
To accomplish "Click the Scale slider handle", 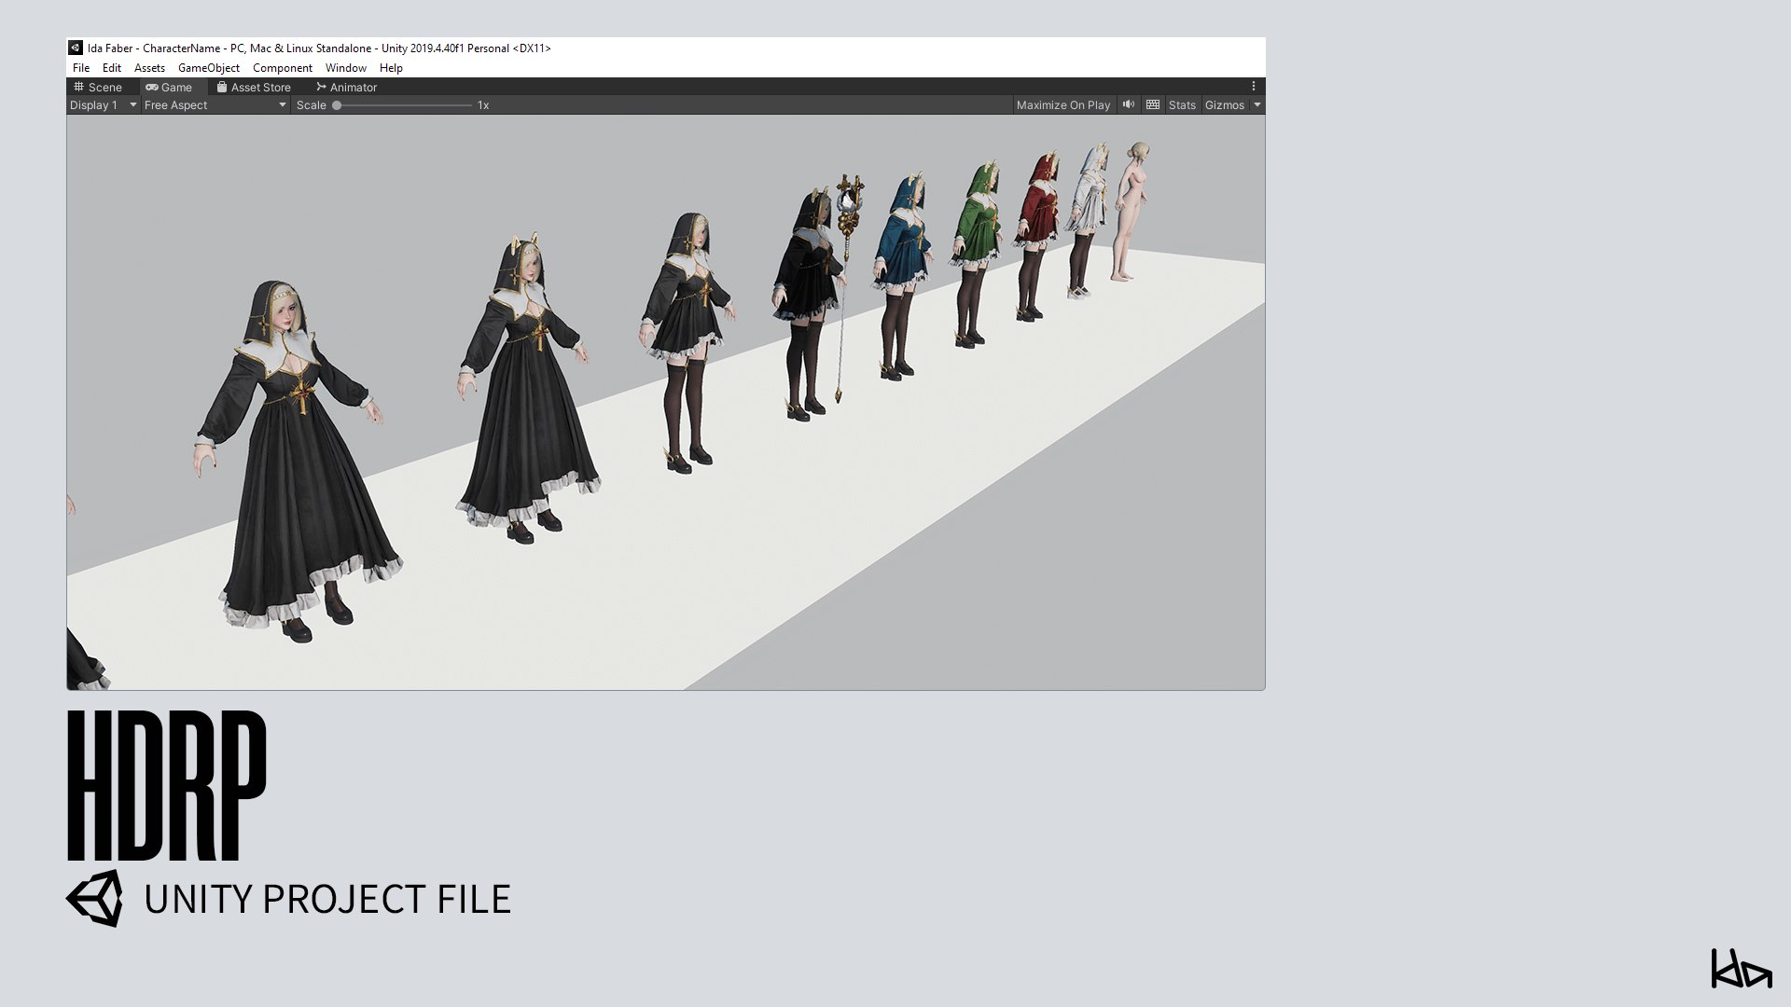I will (337, 105).
